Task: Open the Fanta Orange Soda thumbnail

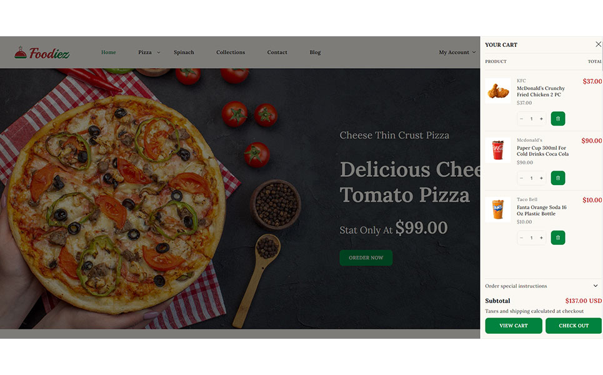Action: pos(497,209)
